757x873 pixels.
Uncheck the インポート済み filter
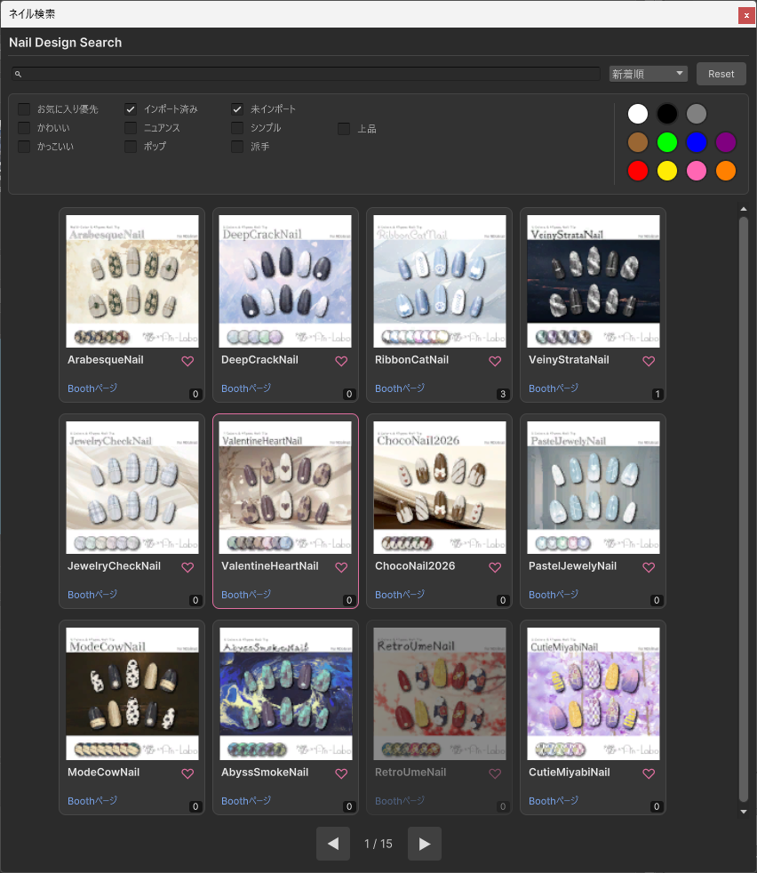tap(131, 109)
